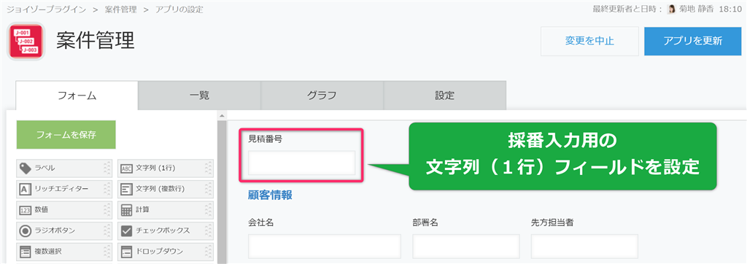Switch to the 一覧 tab
Viewport: 747px width, 264px height.
pyautogui.click(x=199, y=96)
